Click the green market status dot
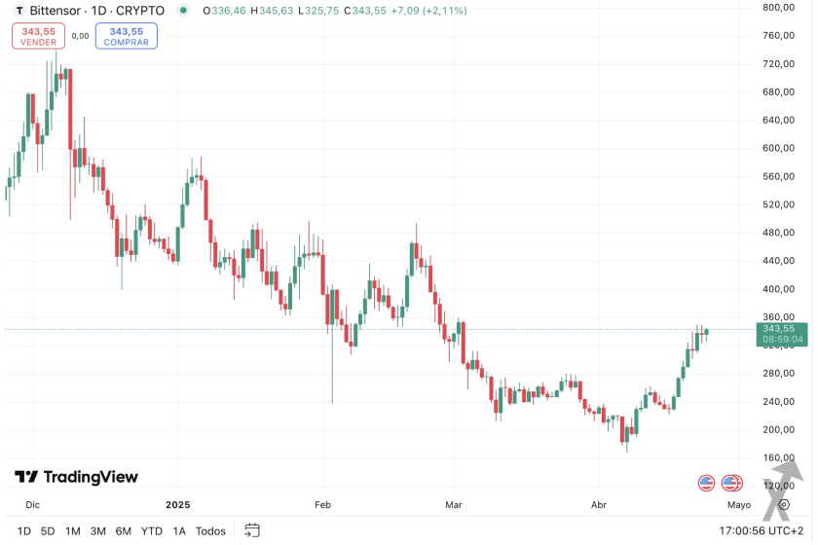 [184, 11]
